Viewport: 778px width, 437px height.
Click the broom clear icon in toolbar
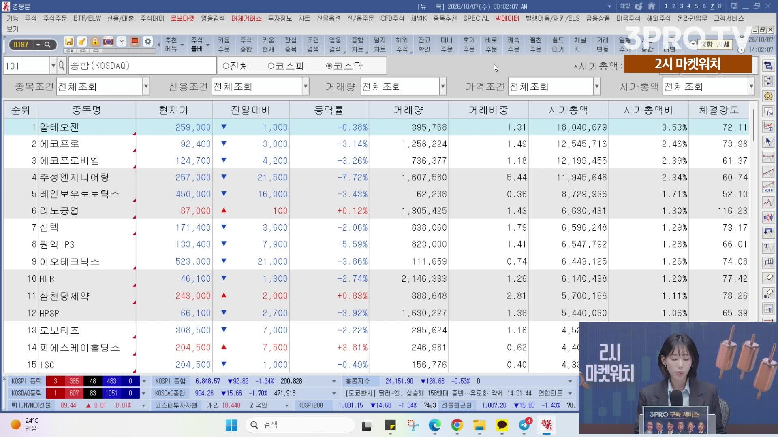point(82,42)
